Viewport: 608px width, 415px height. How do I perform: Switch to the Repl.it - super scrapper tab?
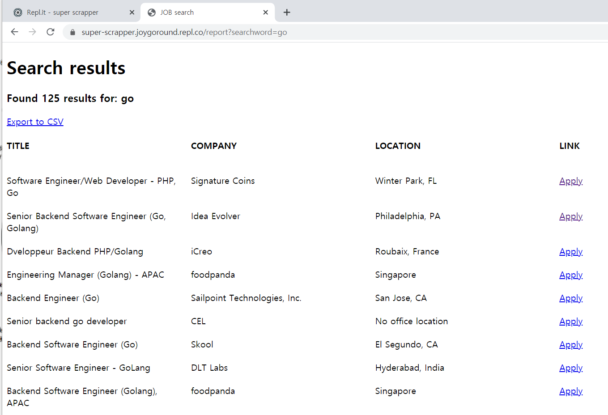(x=72, y=13)
